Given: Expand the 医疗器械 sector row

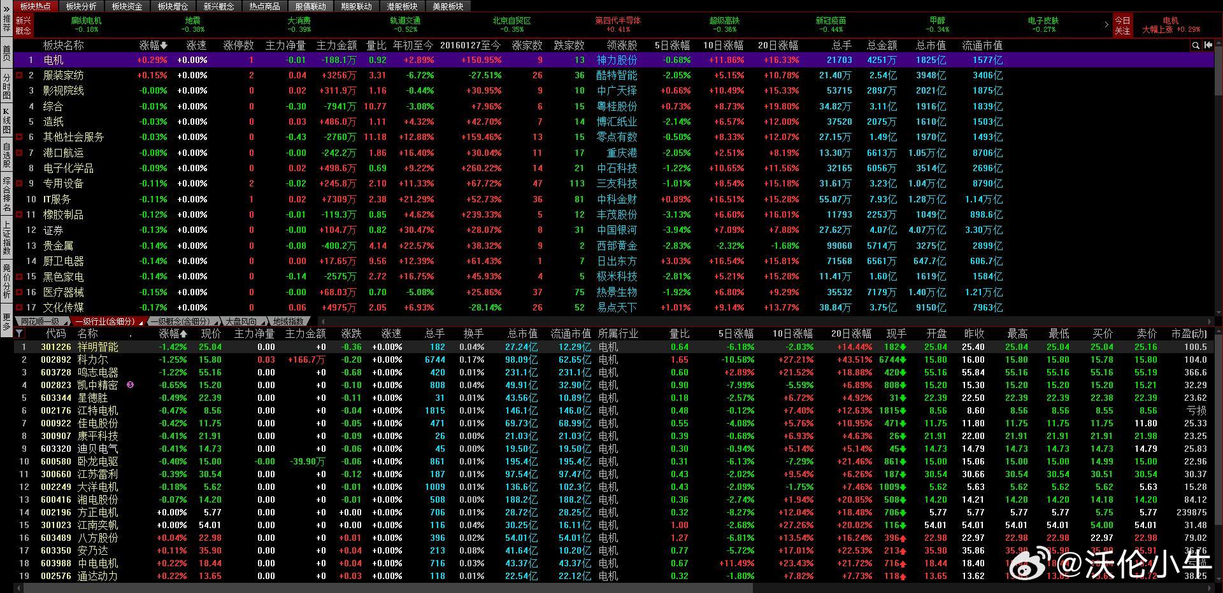Looking at the screenshot, I should point(19,292).
